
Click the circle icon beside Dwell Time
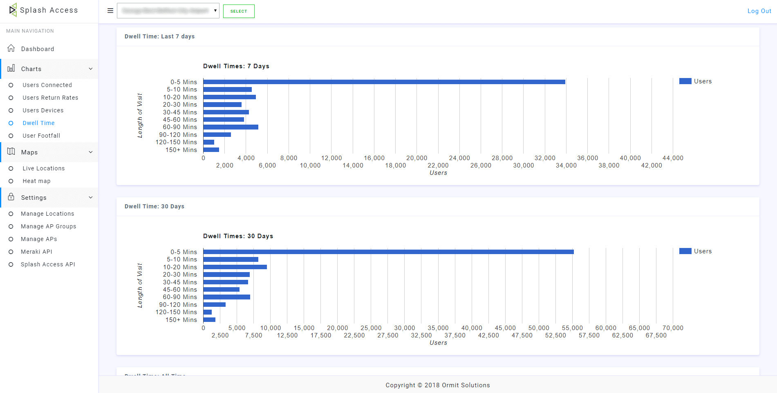(x=11, y=123)
